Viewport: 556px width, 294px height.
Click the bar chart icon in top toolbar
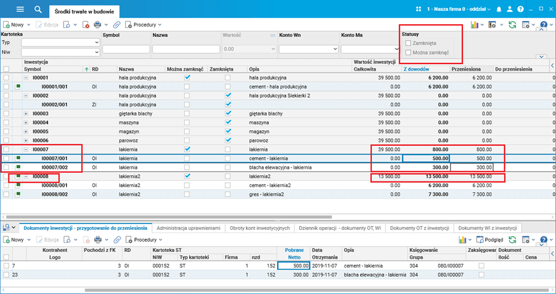(x=474, y=25)
